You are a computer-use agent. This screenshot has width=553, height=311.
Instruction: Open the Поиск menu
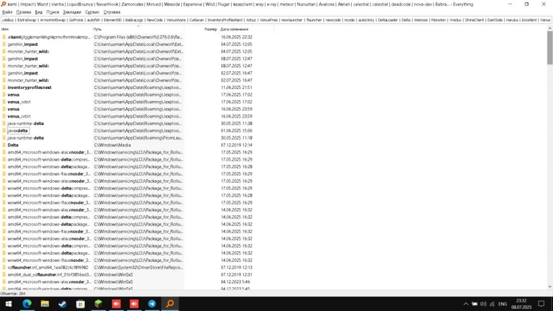click(53, 12)
